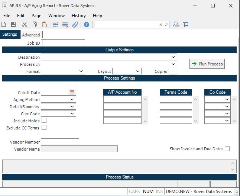Viewport: 240px width, 196px height.
Task: Click into the Vendor Number field
Action: point(60,142)
